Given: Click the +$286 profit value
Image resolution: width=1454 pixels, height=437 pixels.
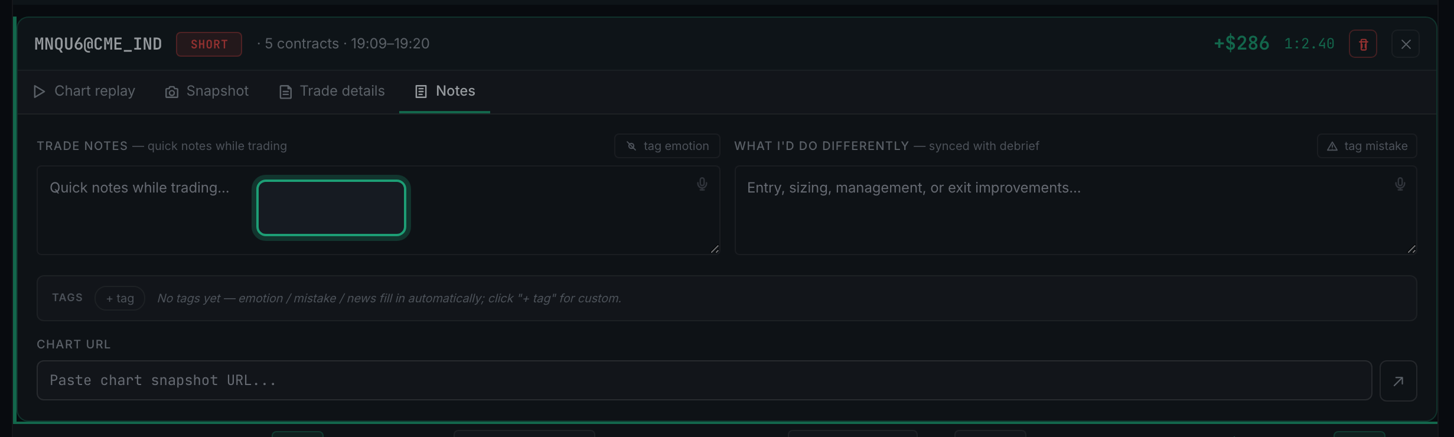Looking at the screenshot, I should click(1241, 44).
